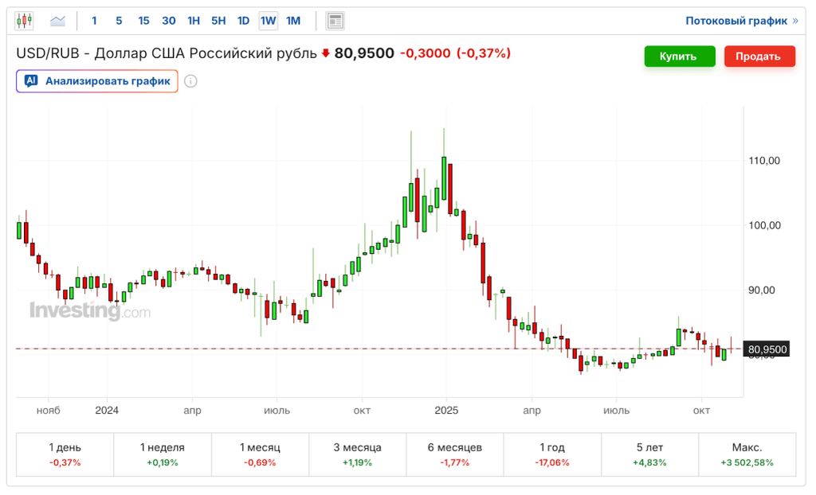Click the red Продать button
This screenshot has width=816, height=495.
(x=759, y=56)
